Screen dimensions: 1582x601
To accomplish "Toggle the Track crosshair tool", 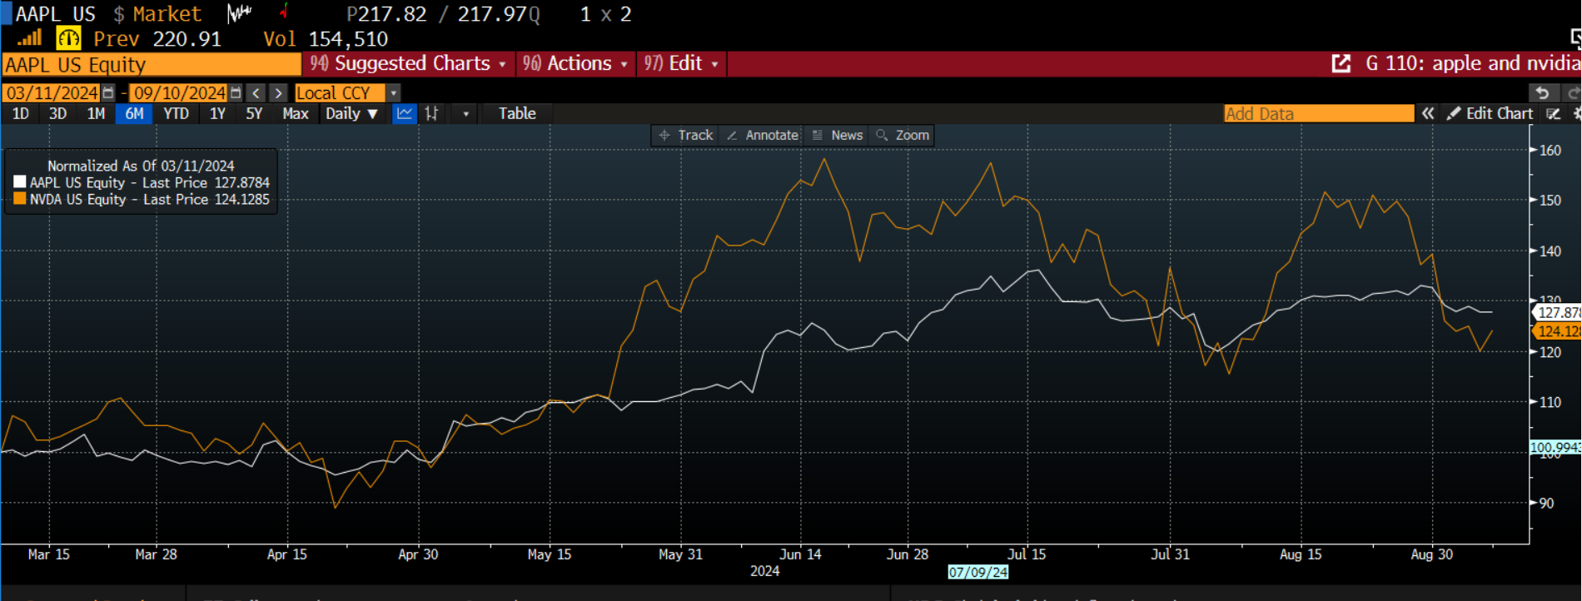I will pyautogui.click(x=686, y=135).
